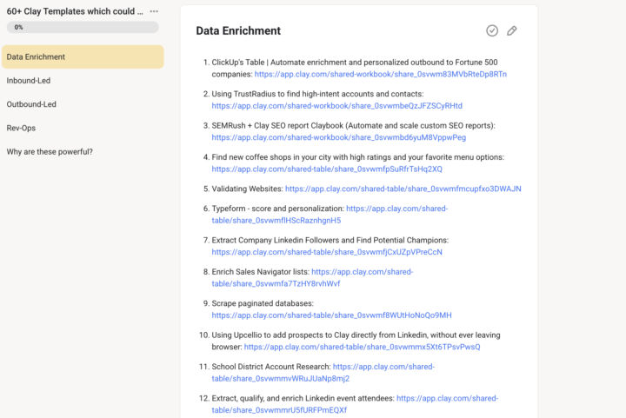Open the TrustRadius shared-workbook link

[x=337, y=106]
